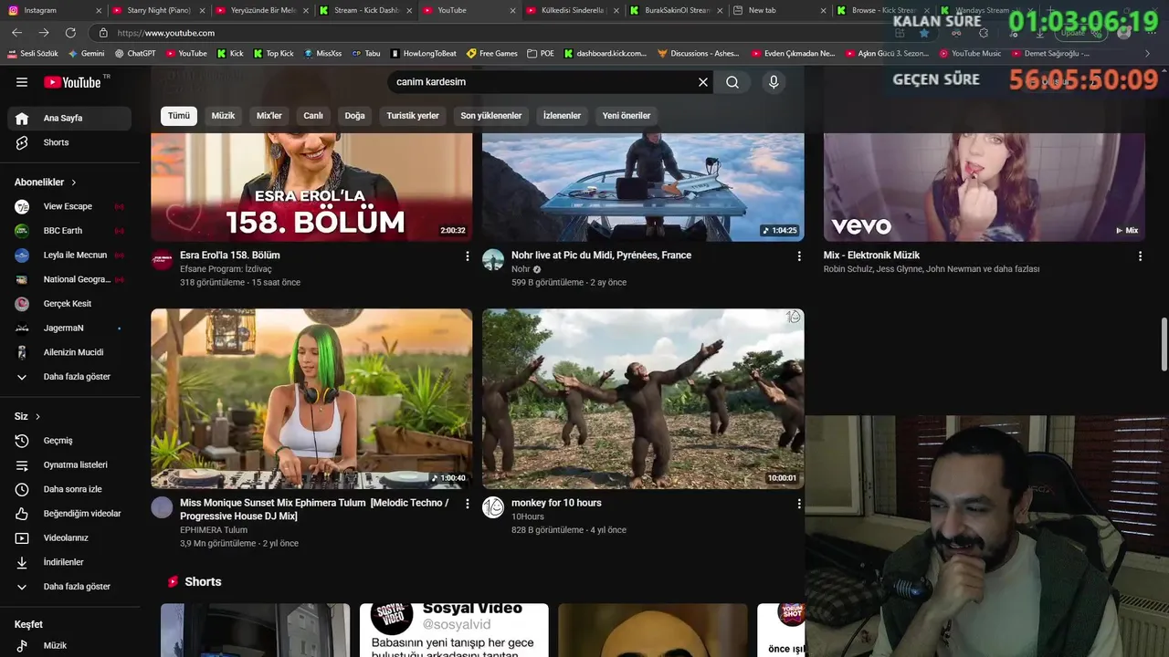Switch to the Instagram browser tab
1169x657 pixels.
pyautogui.click(x=53, y=10)
